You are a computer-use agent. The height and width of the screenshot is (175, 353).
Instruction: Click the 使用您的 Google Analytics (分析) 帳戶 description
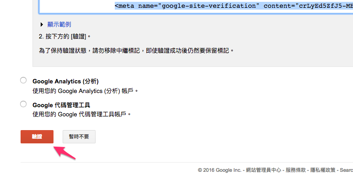tap(85, 91)
